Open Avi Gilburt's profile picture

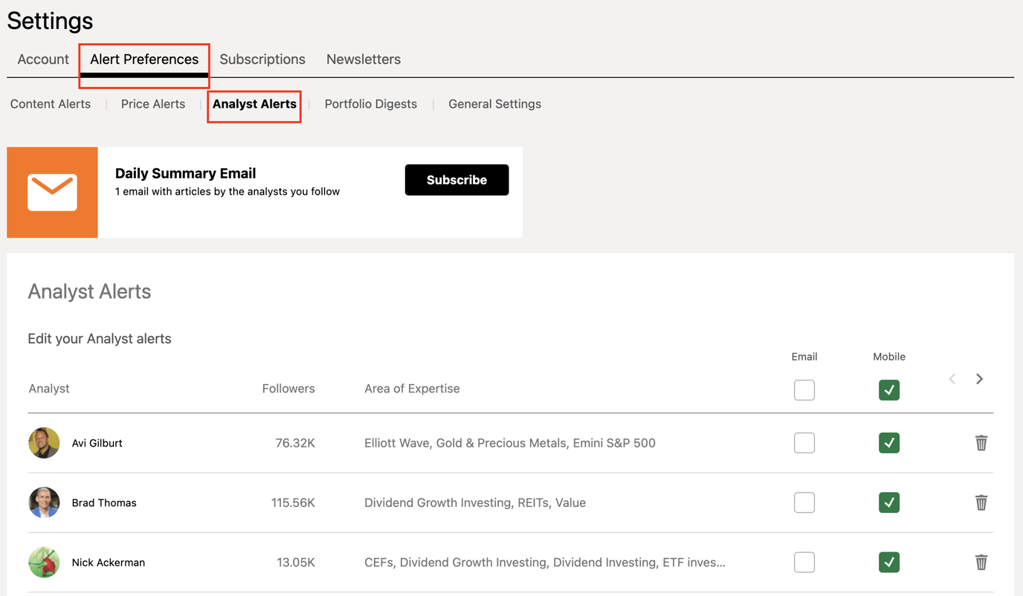click(44, 443)
